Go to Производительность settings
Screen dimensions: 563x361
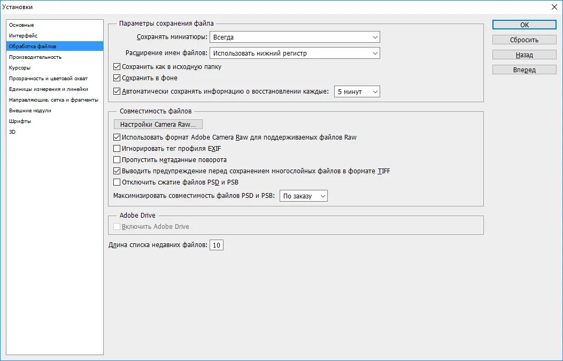[x=55, y=57]
